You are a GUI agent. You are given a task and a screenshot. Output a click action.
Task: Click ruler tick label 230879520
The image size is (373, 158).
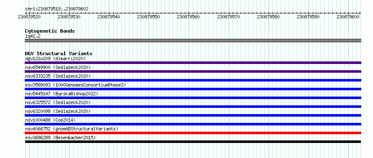pyautogui.click(x=29, y=17)
